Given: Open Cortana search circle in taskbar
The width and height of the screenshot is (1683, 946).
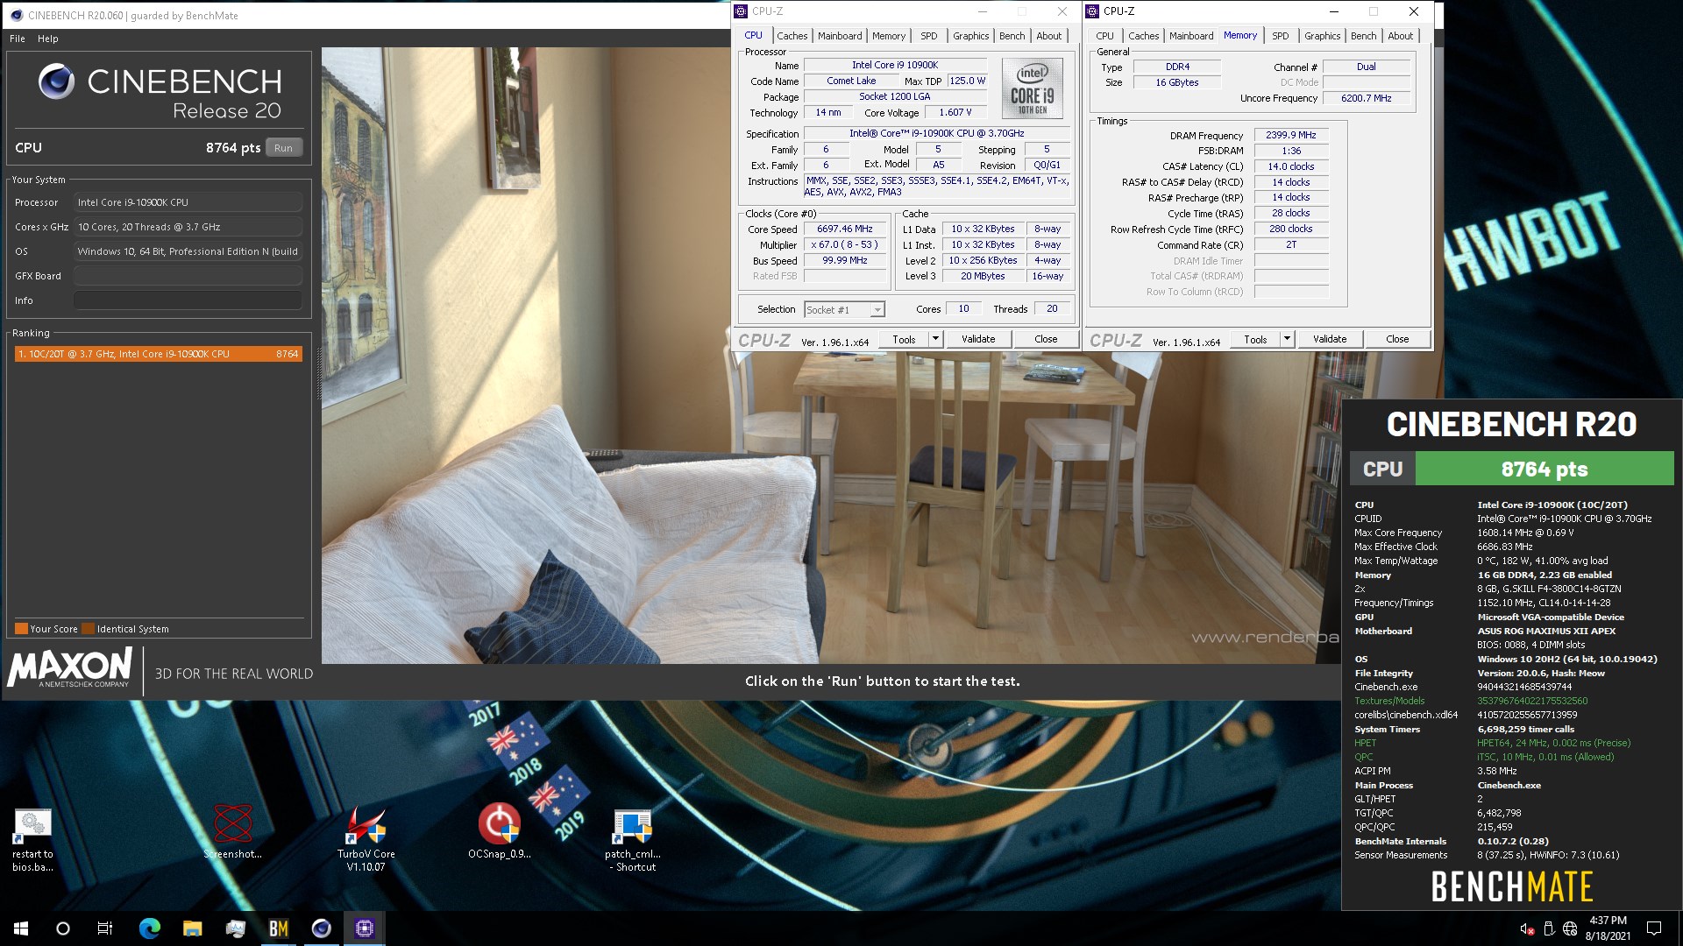Looking at the screenshot, I should [x=63, y=928].
